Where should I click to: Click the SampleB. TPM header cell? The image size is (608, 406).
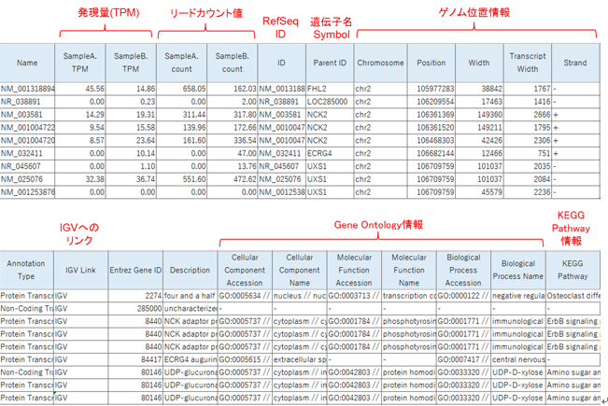[131, 63]
